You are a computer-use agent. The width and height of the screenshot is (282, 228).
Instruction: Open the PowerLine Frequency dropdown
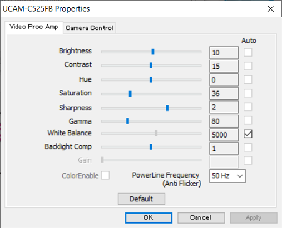(x=227, y=176)
